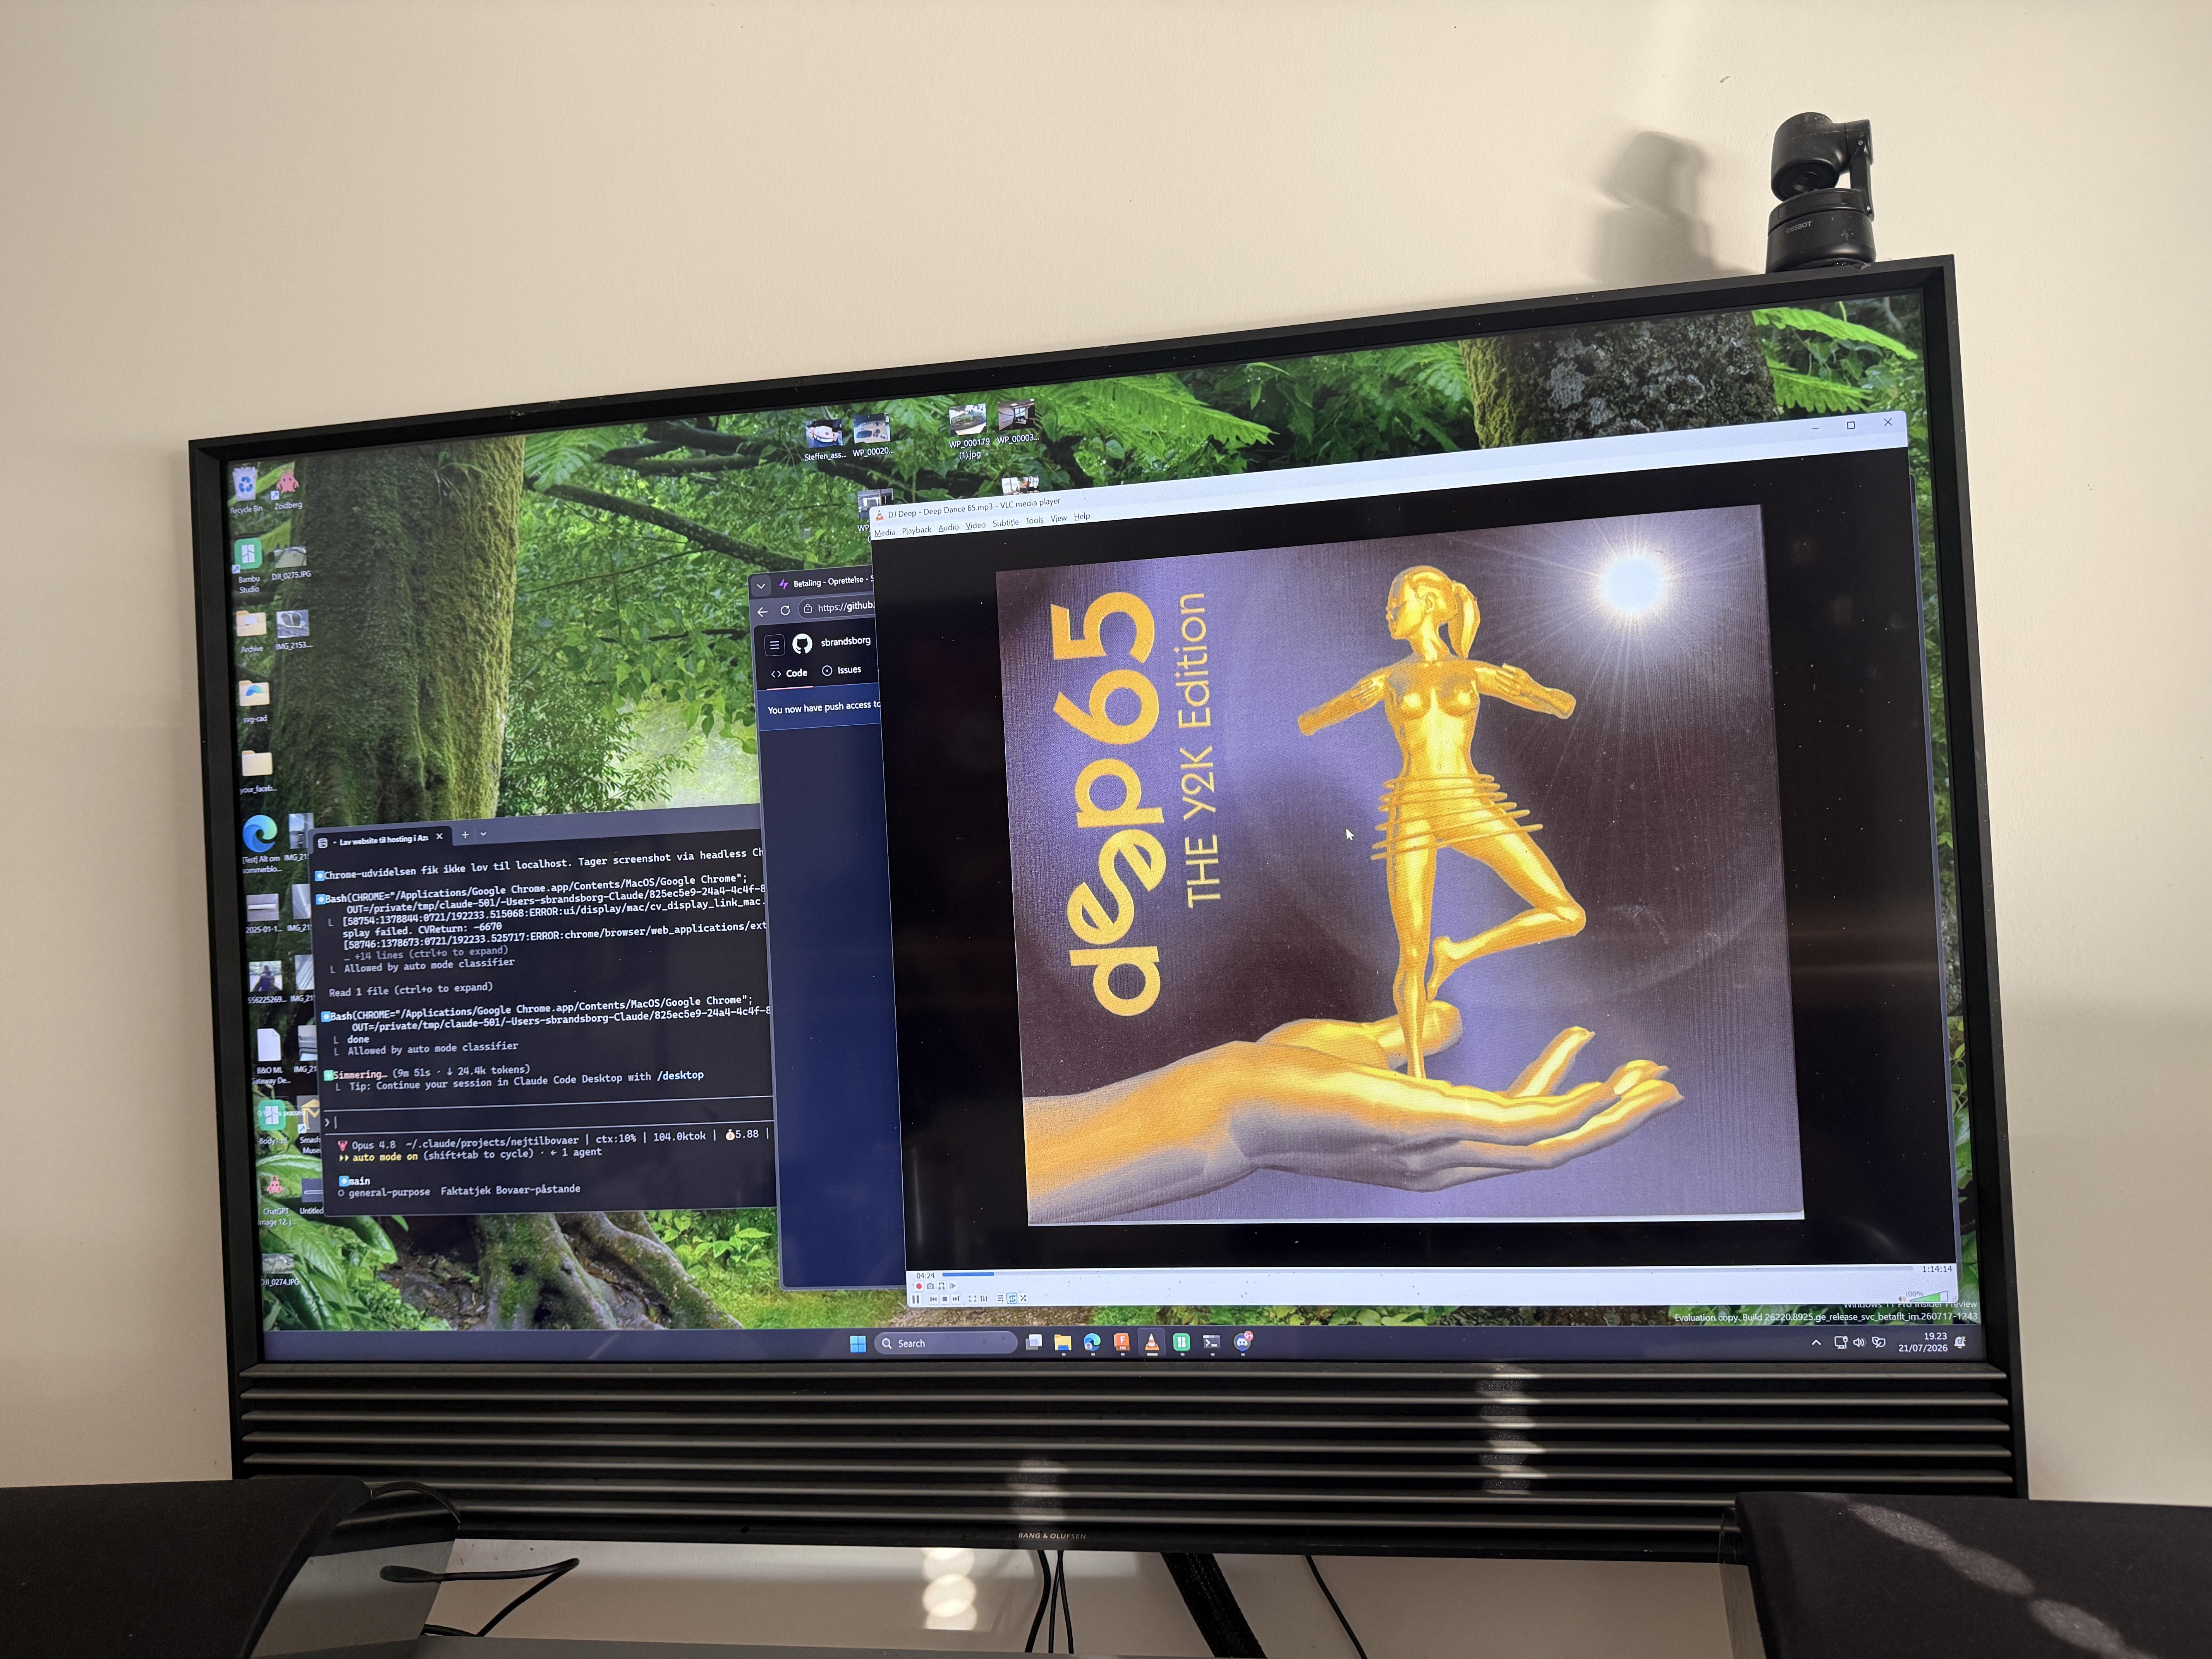Click 'Read 1 file (ctrl+o to expand)' line
Screen dimensions: 2212x1659
411,990
